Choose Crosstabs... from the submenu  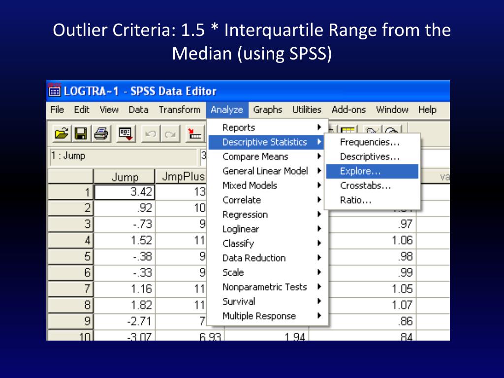[x=372, y=186]
